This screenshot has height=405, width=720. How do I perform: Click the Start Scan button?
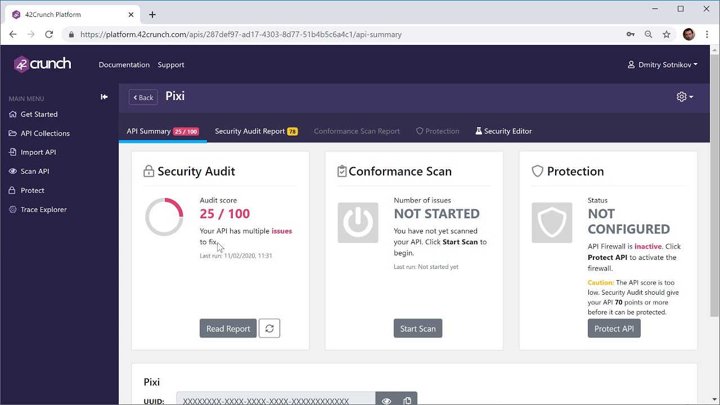(x=418, y=328)
